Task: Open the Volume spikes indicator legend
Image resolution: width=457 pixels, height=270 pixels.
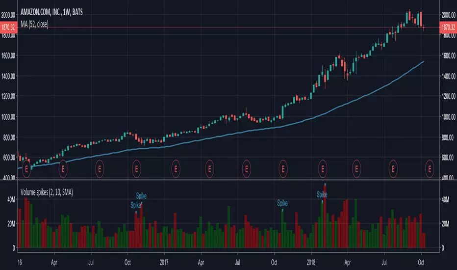Action: point(47,192)
